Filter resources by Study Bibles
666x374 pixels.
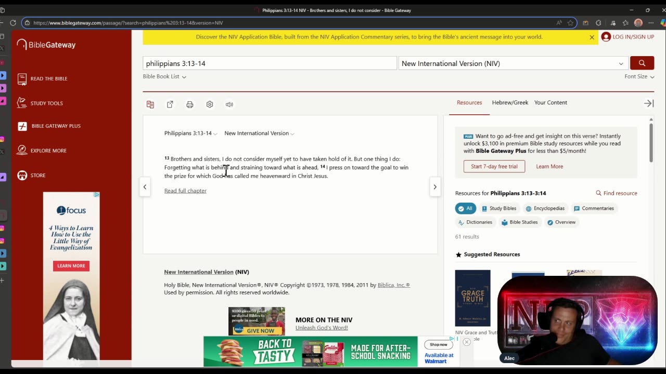(499, 208)
